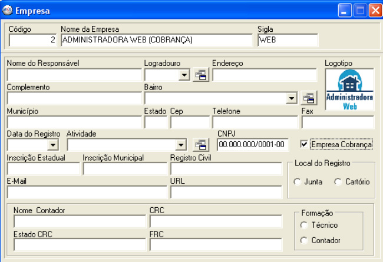
Task: Click into the E-Mail field
Action: click(87, 192)
